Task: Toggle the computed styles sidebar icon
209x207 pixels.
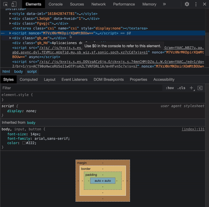Action: [x=200, y=88]
